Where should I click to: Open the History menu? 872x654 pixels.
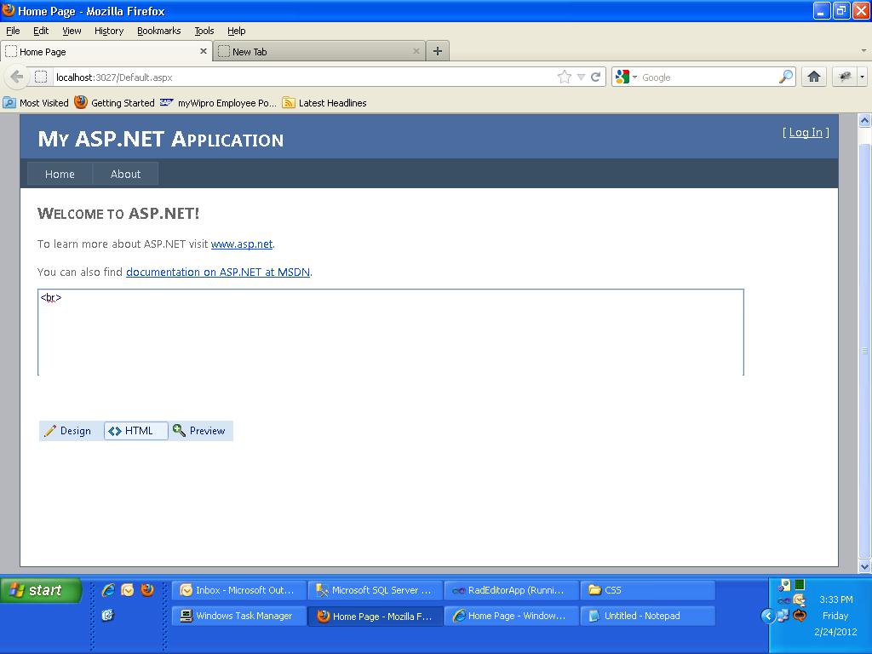pyautogui.click(x=109, y=31)
